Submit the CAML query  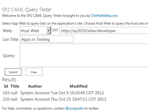(x=13, y=72)
